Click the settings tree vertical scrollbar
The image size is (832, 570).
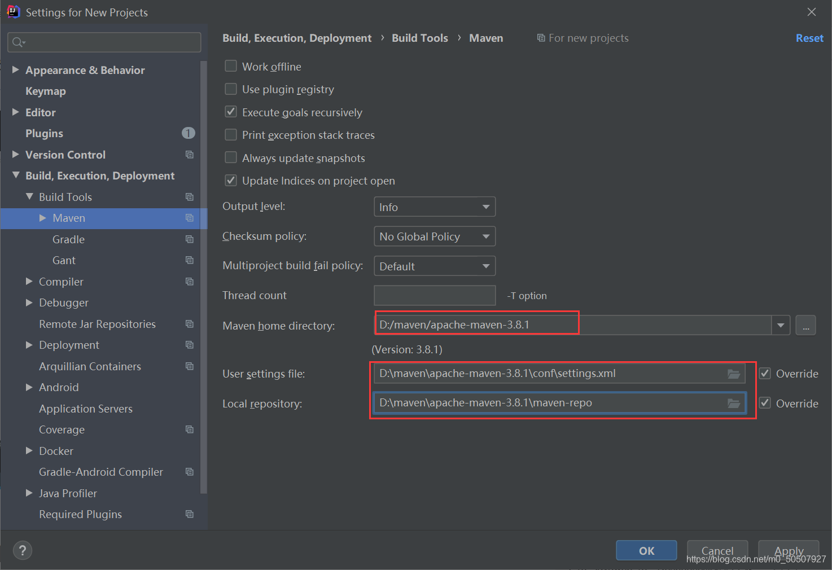pyautogui.click(x=204, y=277)
